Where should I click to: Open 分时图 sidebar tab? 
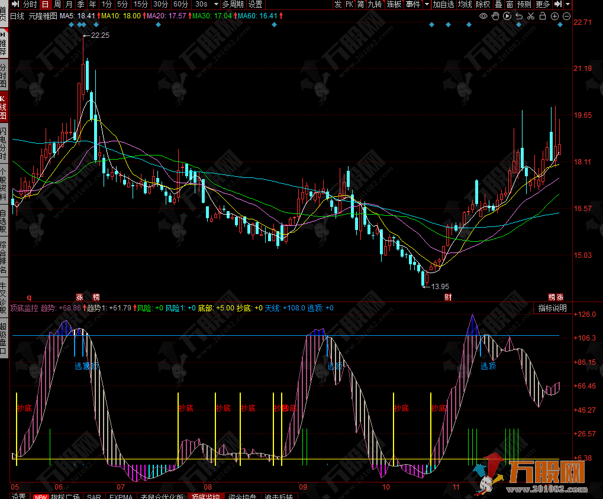(x=4, y=75)
